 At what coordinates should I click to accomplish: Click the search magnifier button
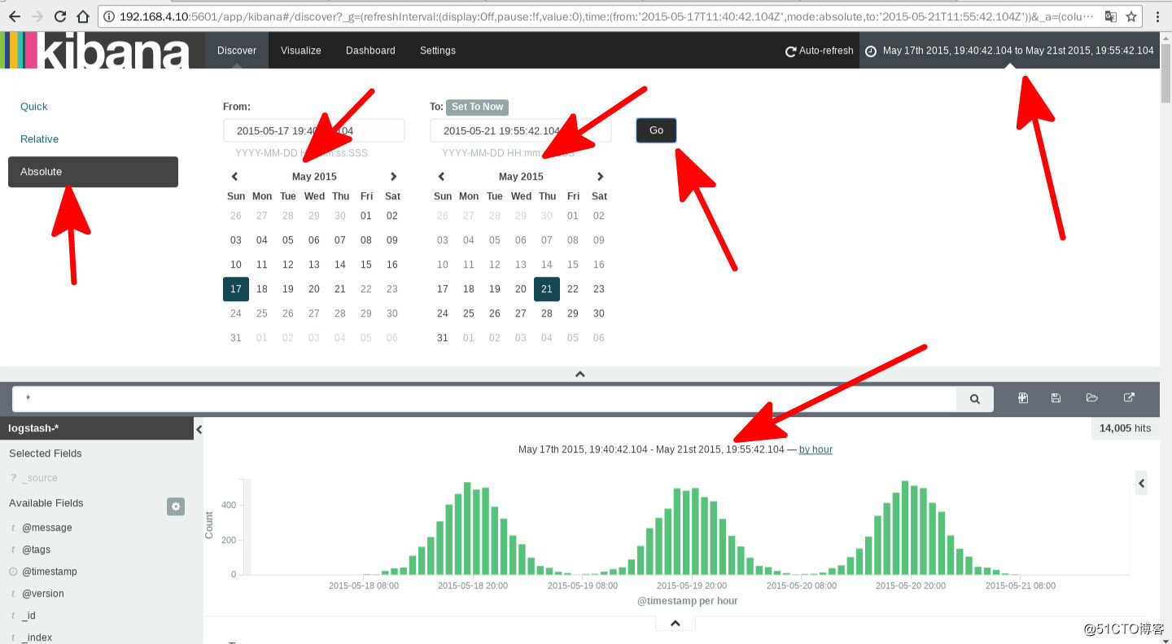(x=975, y=399)
